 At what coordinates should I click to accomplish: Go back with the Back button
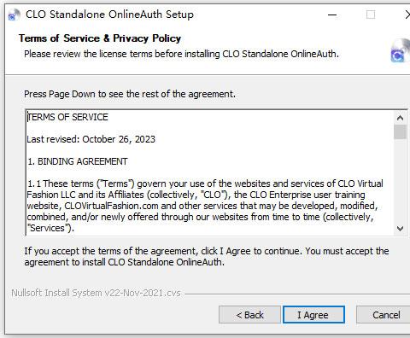pyautogui.click(x=249, y=315)
